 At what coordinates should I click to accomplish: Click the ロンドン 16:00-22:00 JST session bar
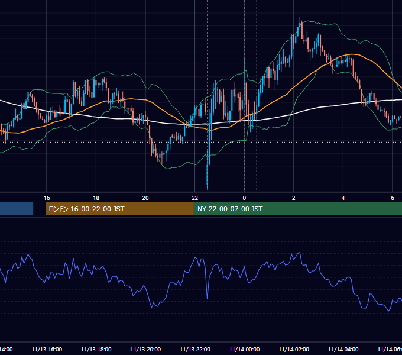click(119, 209)
